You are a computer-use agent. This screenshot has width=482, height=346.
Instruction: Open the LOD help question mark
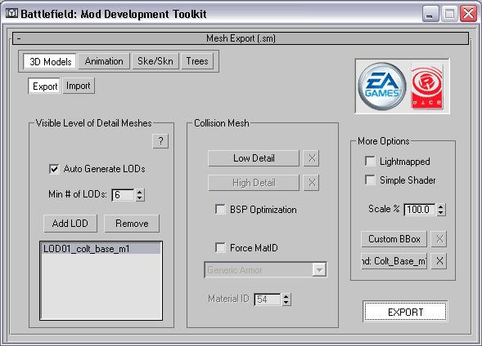[x=160, y=141]
